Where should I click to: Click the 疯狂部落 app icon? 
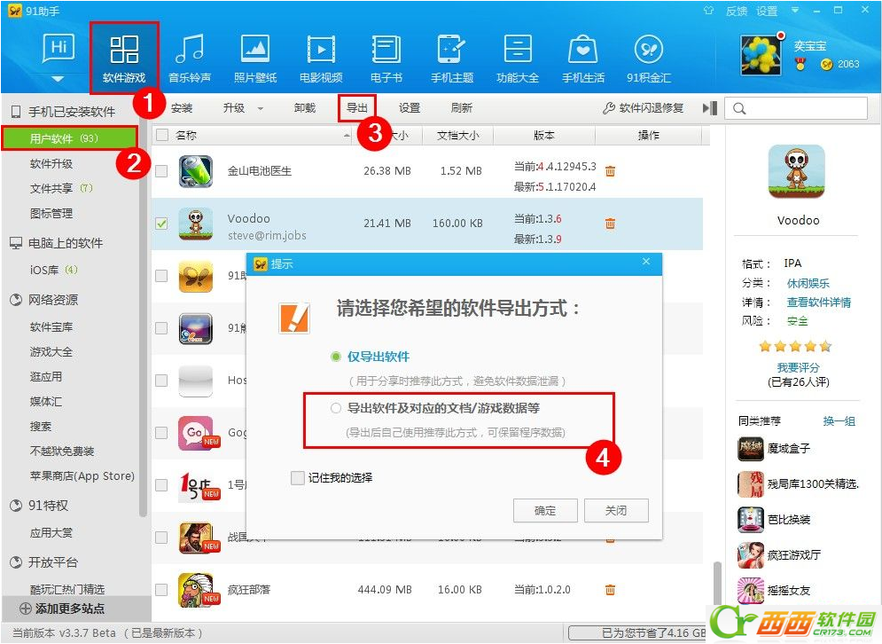click(x=195, y=590)
